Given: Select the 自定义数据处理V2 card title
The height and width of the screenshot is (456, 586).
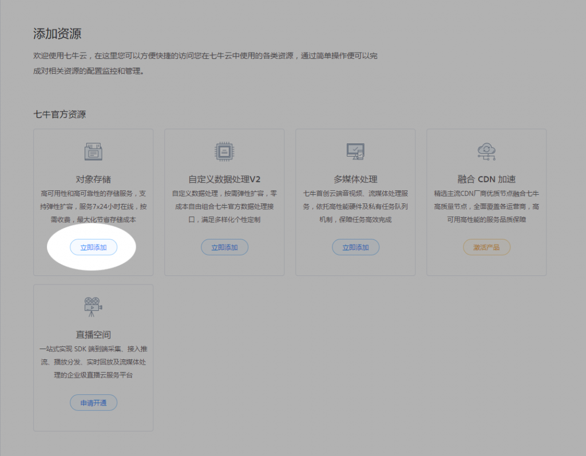Looking at the screenshot, I should [x=224, y=179].
